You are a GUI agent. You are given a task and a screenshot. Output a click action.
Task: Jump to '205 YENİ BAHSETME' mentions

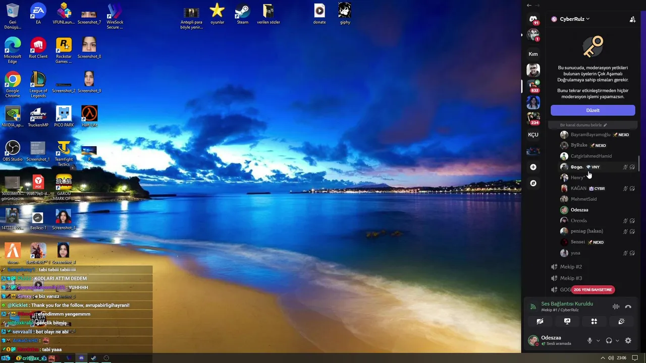pyautogui.click(x=593, y=290)
